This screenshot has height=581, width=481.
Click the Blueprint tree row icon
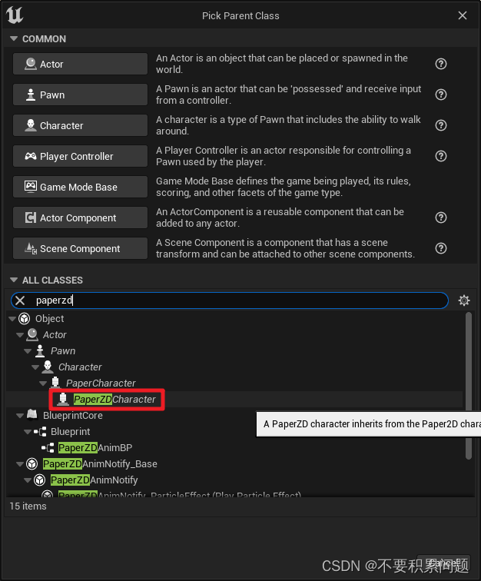pyautogui.click(x=40, y=432)
